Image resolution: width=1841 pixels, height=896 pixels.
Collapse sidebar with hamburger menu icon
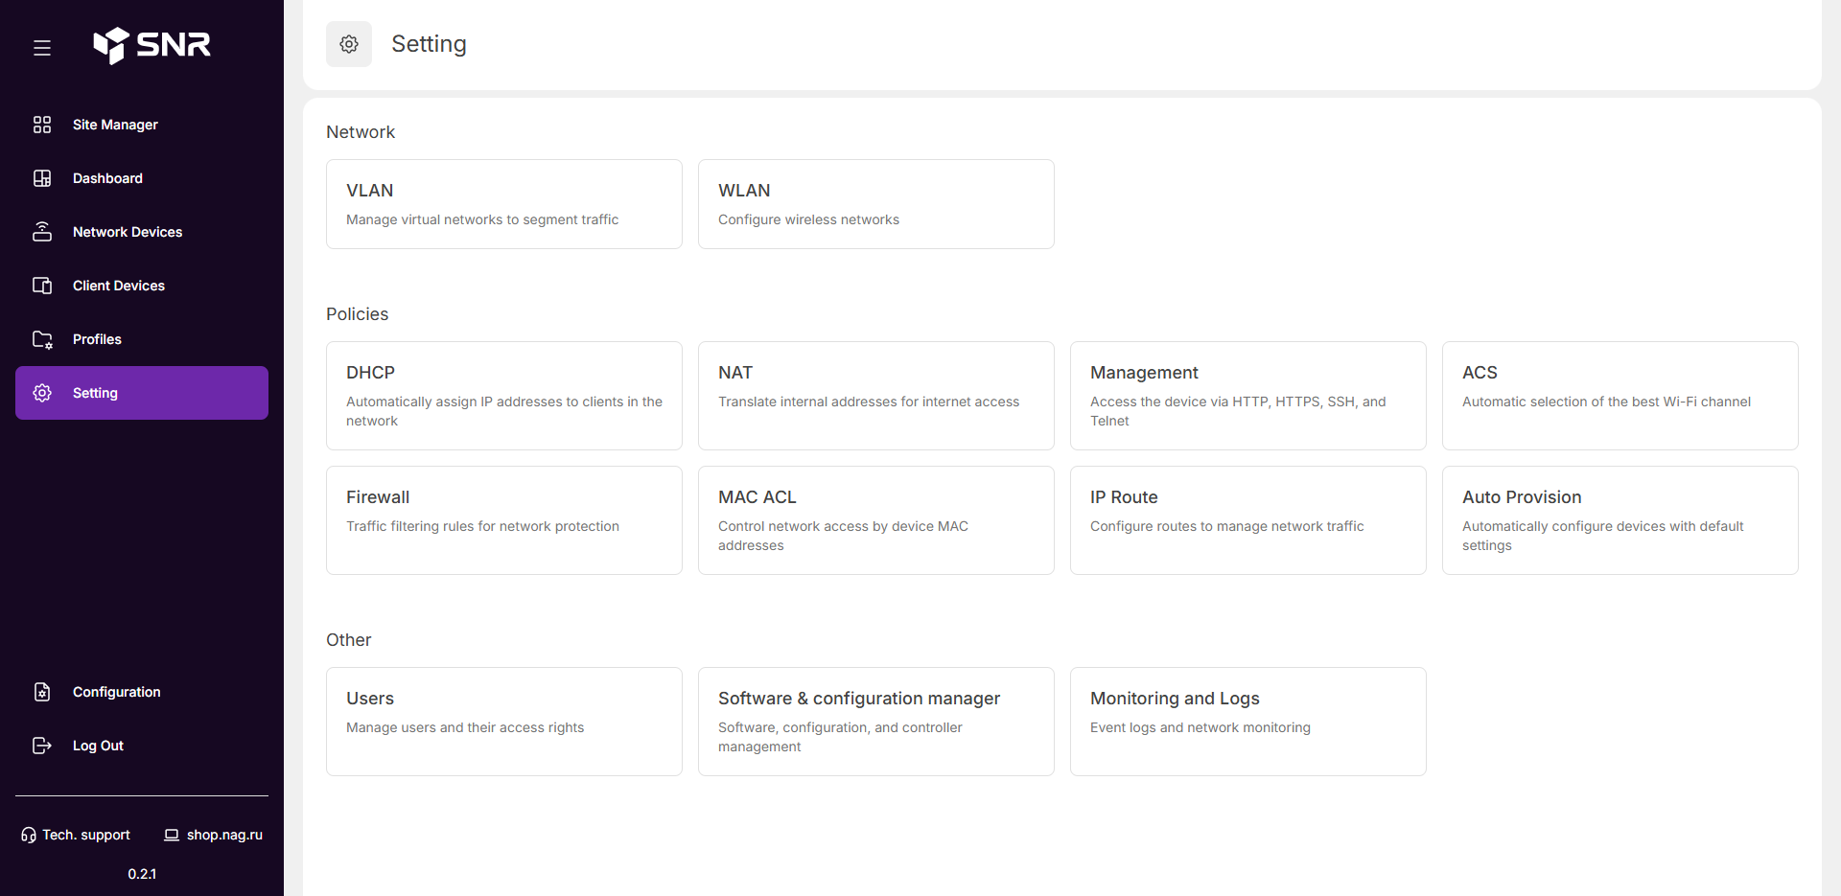coord(42,48)
